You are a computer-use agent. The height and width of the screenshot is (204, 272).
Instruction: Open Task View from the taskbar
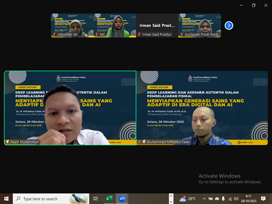pos(96,198)
